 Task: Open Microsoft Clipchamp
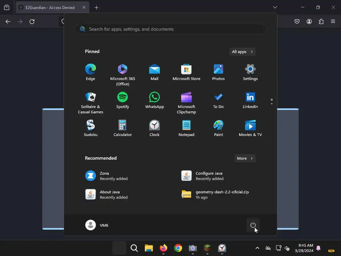click(186, 103)
